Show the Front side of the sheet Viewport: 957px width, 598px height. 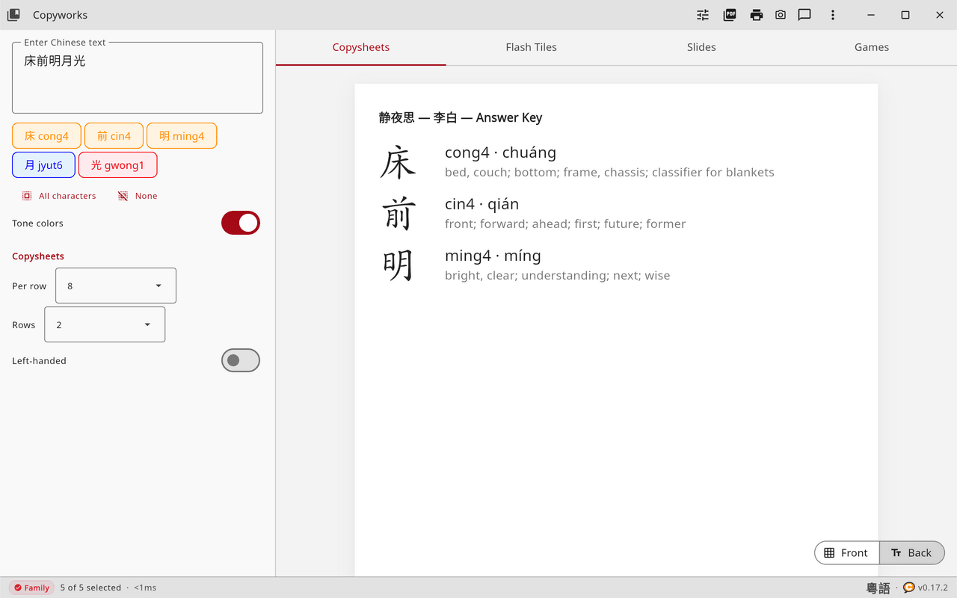(846, 553)
